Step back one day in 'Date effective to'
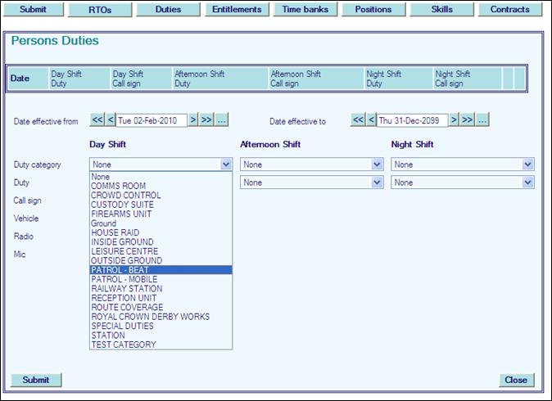This screenshot has width=552, height=401. pyautogui.click(x=371, y=120)
